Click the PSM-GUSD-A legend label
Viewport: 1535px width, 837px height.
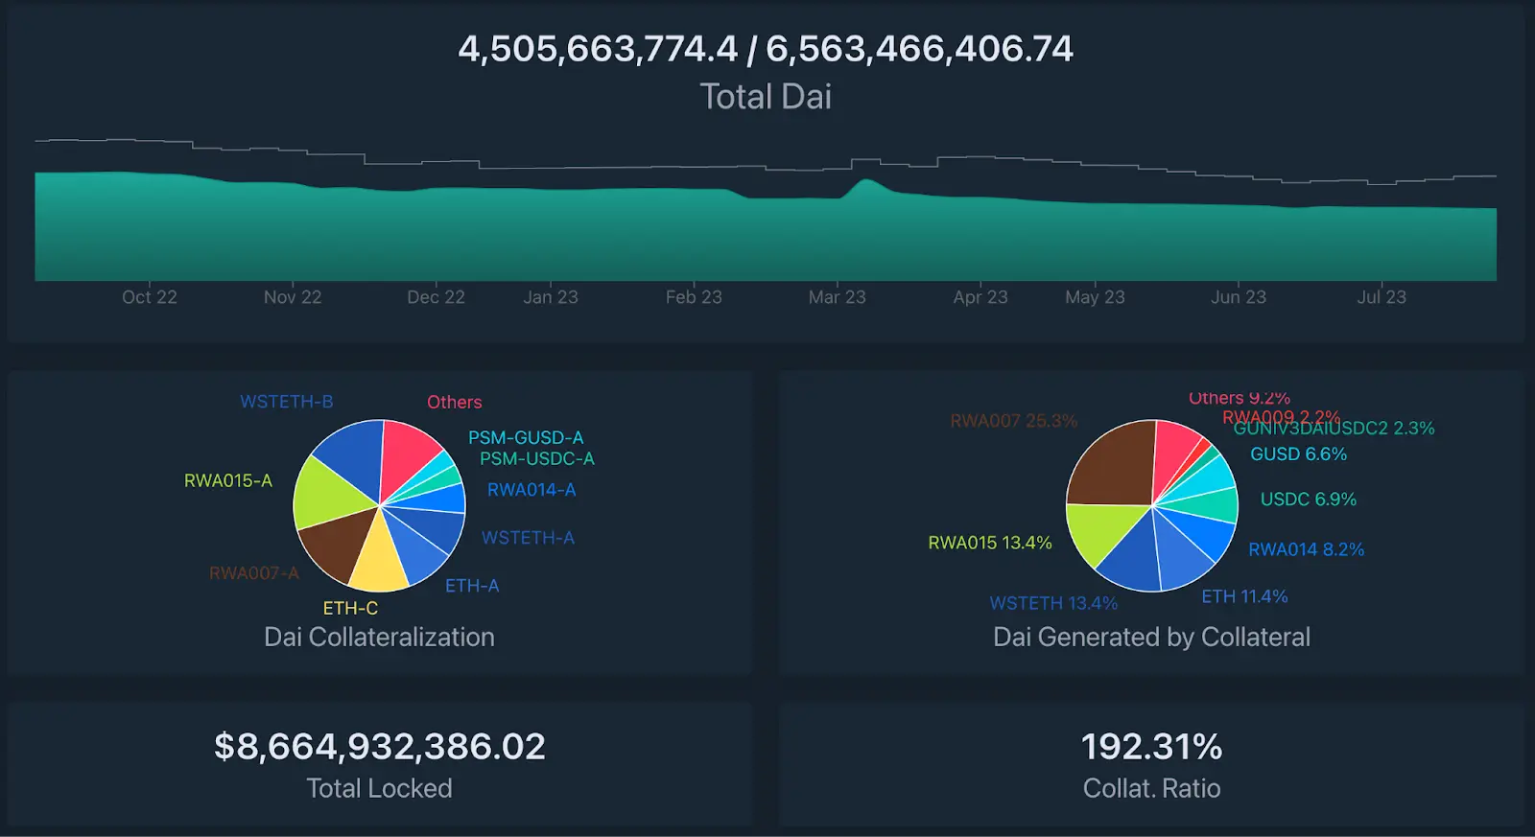tap(526, 437)
